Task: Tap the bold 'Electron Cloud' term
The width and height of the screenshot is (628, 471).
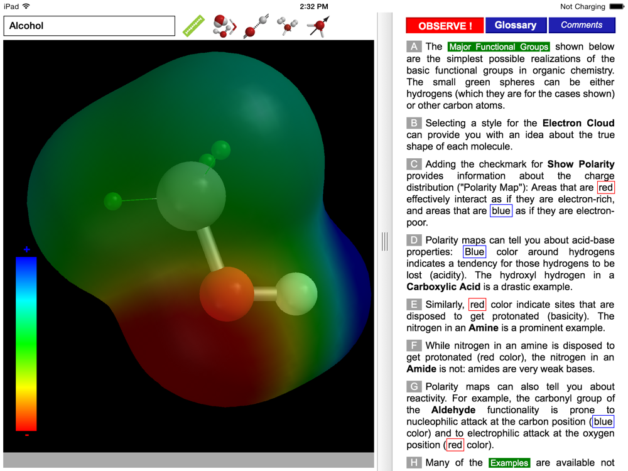Action: (578, 123)
